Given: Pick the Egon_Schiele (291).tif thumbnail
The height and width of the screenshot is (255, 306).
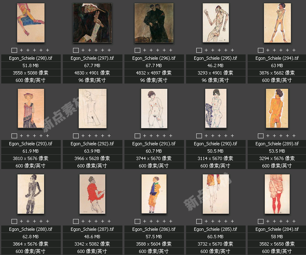Looking at the screenshot, I should click(x=154, y=108).
